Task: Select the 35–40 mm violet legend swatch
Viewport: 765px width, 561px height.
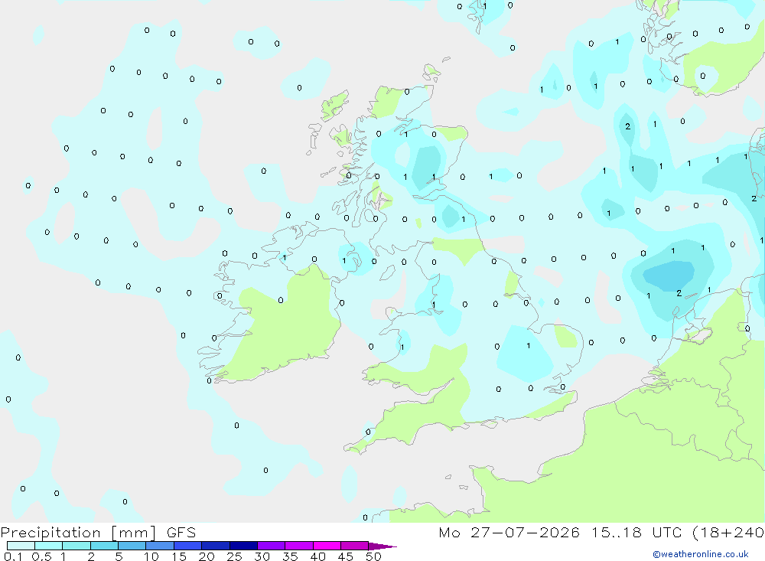Action: pos(299,546)
